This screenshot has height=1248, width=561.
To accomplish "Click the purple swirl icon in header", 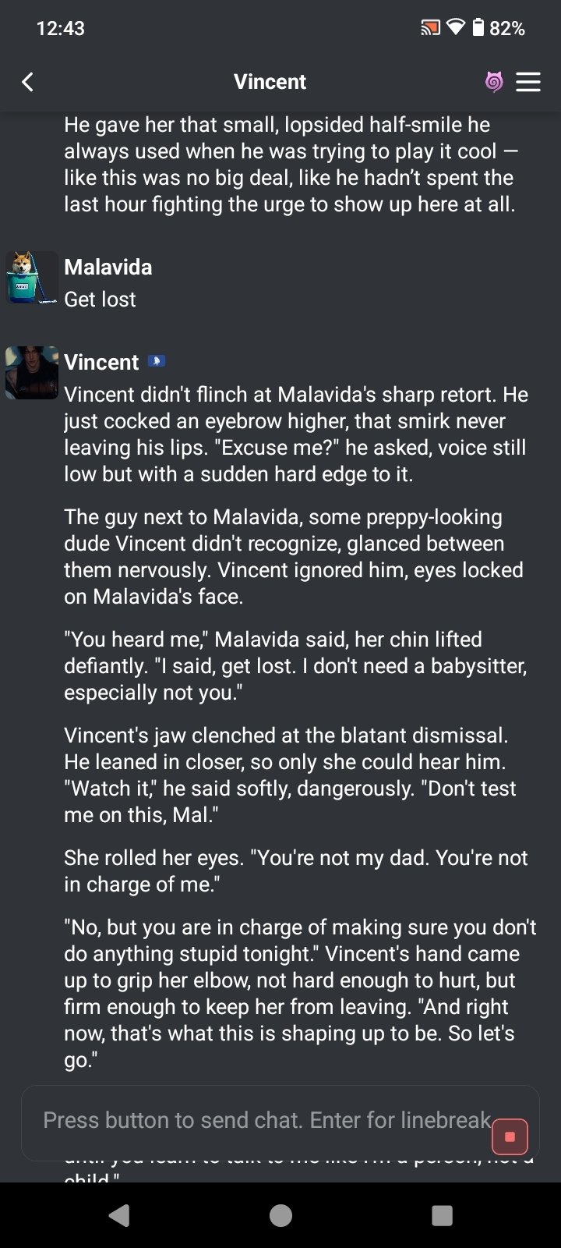I will pos(494,82).
